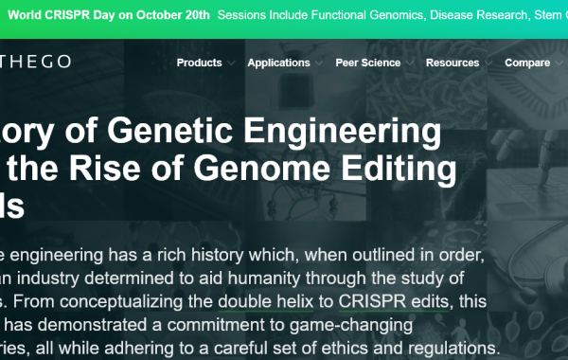Open the Peer Science menu

[368, 63]
